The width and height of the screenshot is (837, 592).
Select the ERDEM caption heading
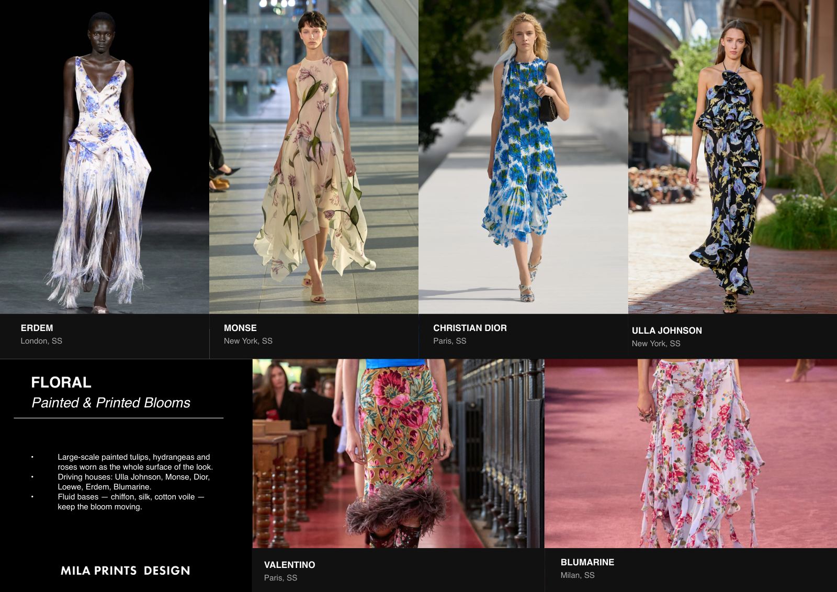(x=37, y=328)
